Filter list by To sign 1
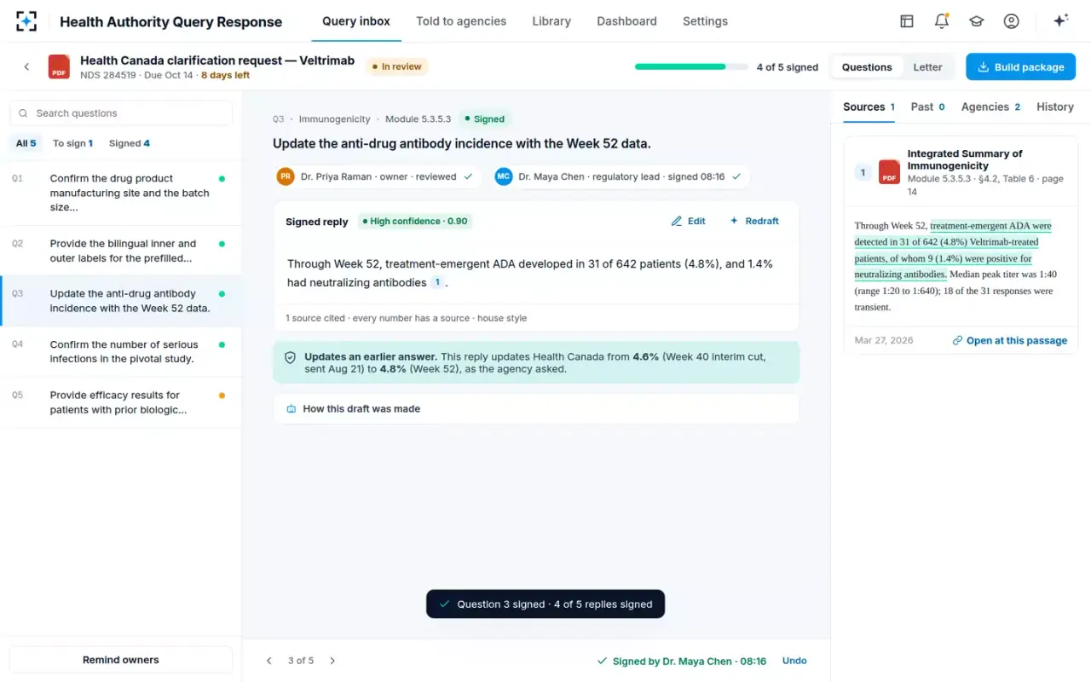This screenshot has height=682, width=1091. coord(72,143)
